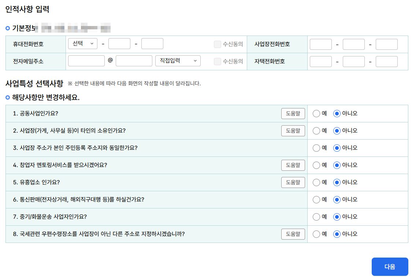The image size is (412, 277).
Task: Select 예 for mentoring service question 4
Action: (x=316, y=165)
